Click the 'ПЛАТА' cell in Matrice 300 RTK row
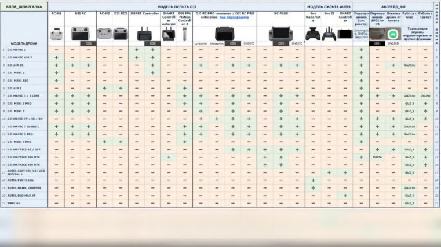The width and height of the screenshot is (441, 247). click(x=377, y=157)
